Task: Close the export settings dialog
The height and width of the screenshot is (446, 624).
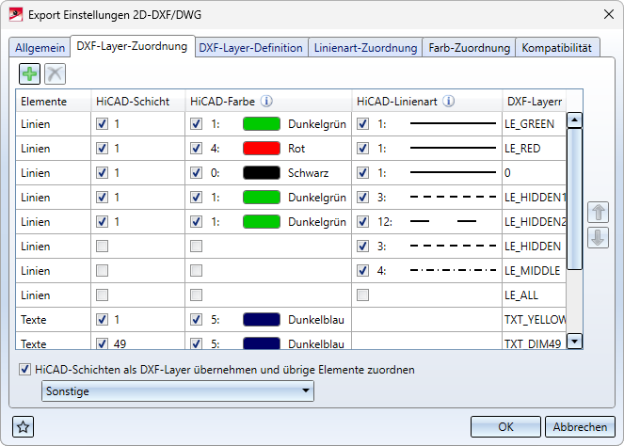Action: 609,15
